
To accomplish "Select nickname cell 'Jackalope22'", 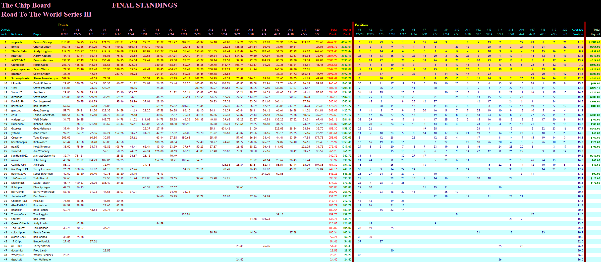I will pyautogui.click(x=19, y=196).
